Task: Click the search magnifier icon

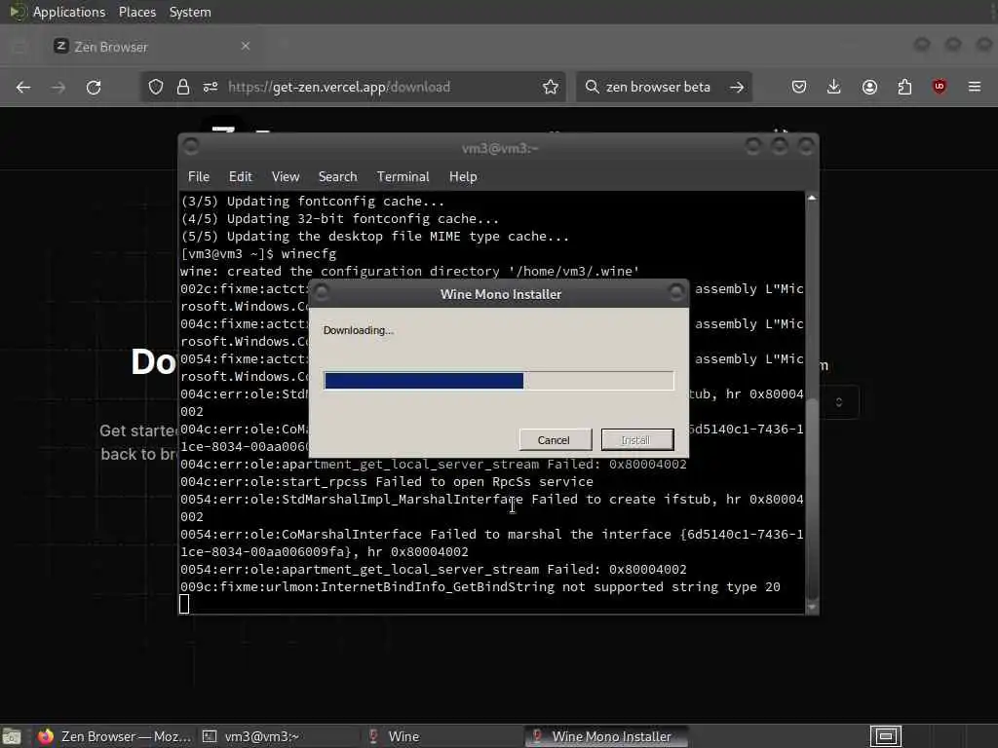Action: tap(592, 87)
